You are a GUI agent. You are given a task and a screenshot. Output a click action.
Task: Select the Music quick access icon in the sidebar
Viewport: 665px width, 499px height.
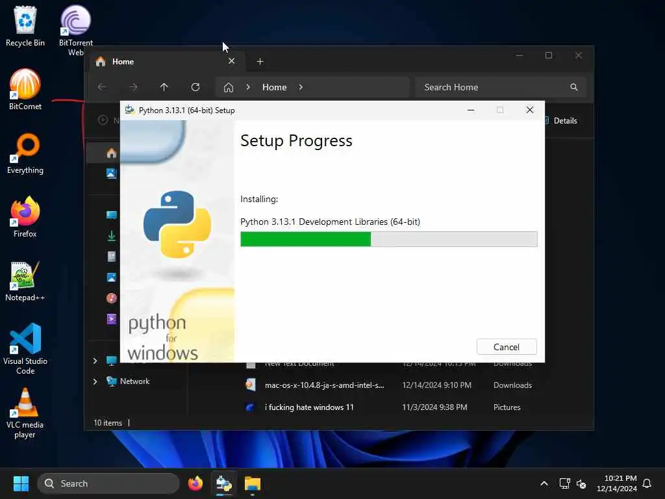point(112,298)
